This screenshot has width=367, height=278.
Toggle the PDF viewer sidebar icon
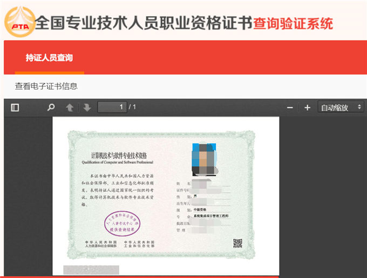coord(15,107)
